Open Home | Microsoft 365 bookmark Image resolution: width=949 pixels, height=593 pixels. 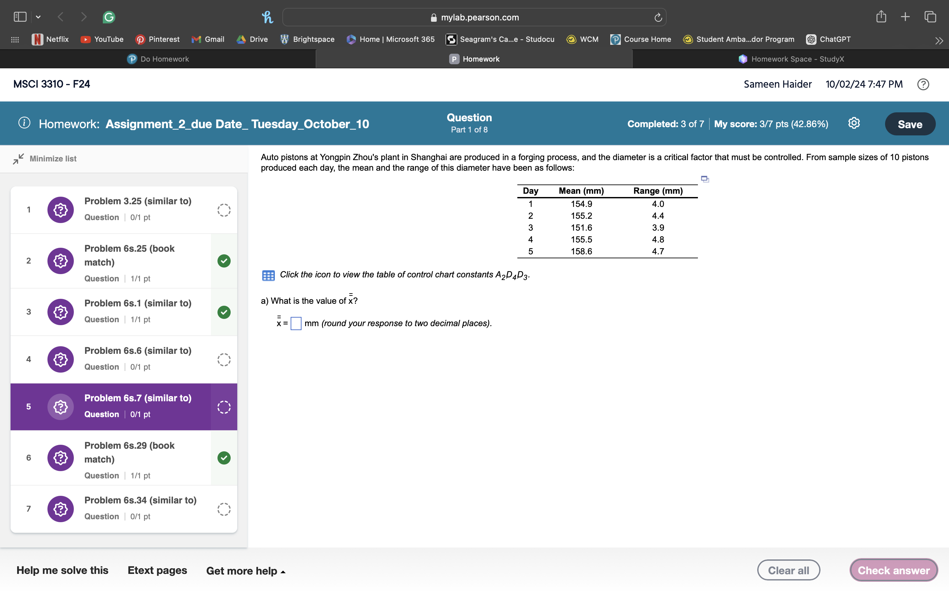pos(390,39)
